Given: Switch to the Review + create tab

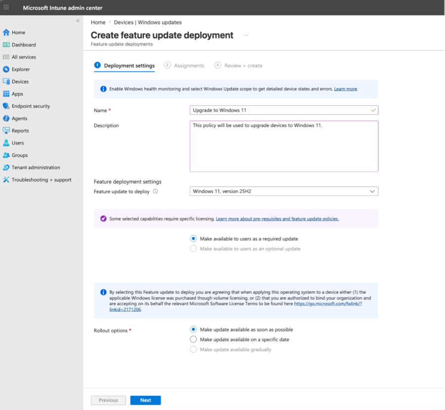Looking at the screenshot, I should click(x=238, y=66).
